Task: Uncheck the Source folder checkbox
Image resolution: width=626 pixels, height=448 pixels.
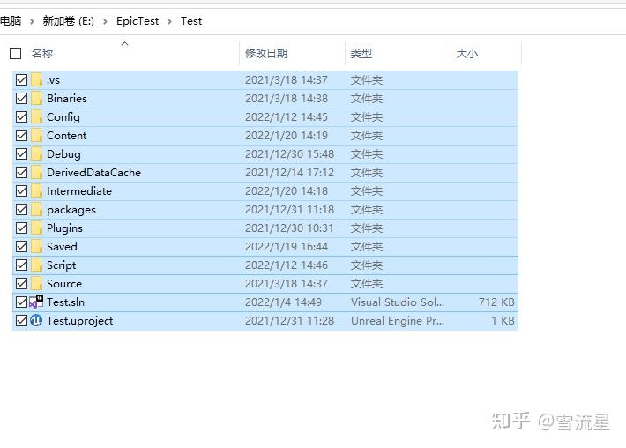Action: point(21,283)
